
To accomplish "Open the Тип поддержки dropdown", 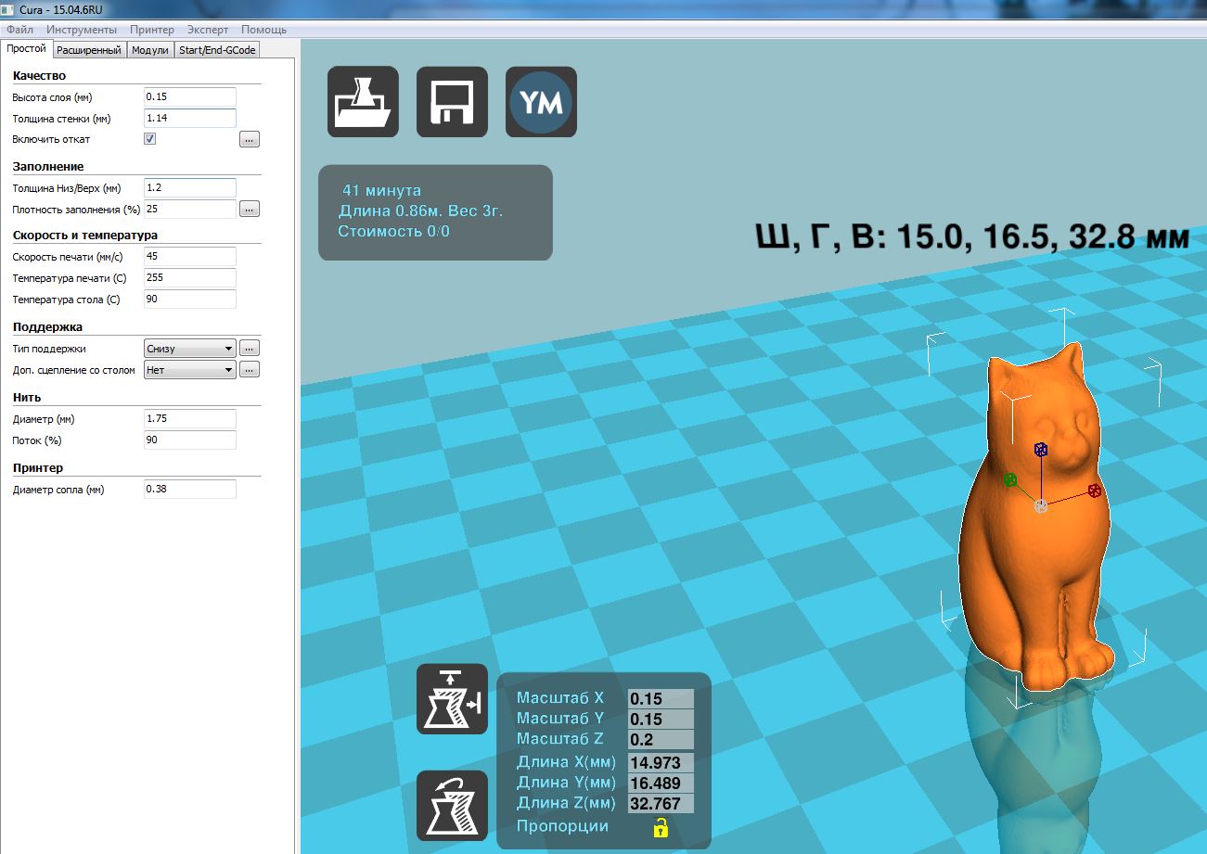I will pos(190,349).
